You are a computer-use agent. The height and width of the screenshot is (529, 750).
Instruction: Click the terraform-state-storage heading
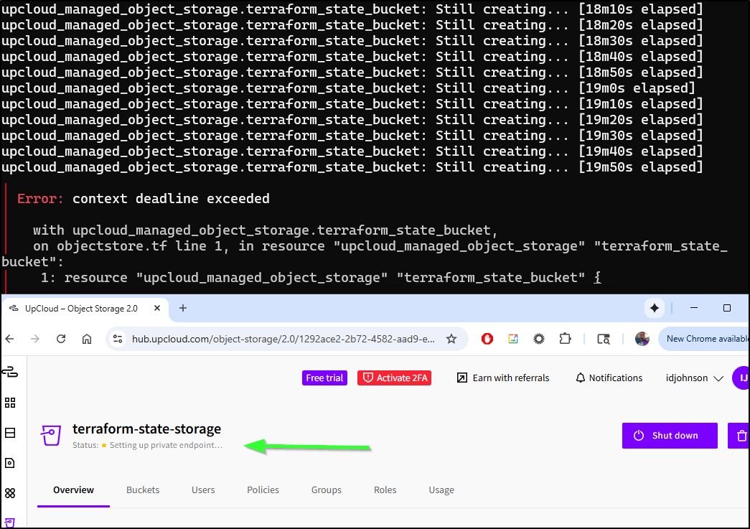[147, 429]
